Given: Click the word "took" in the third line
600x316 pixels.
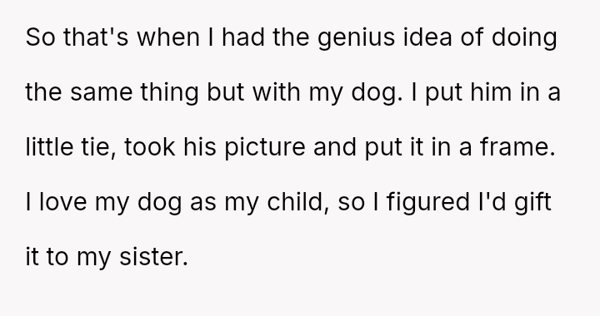Looking at the screenshot, I should [150, 146].
